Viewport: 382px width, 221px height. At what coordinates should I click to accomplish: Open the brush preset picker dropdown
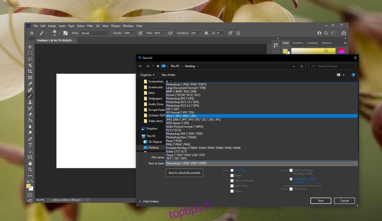tap(60, 33)
